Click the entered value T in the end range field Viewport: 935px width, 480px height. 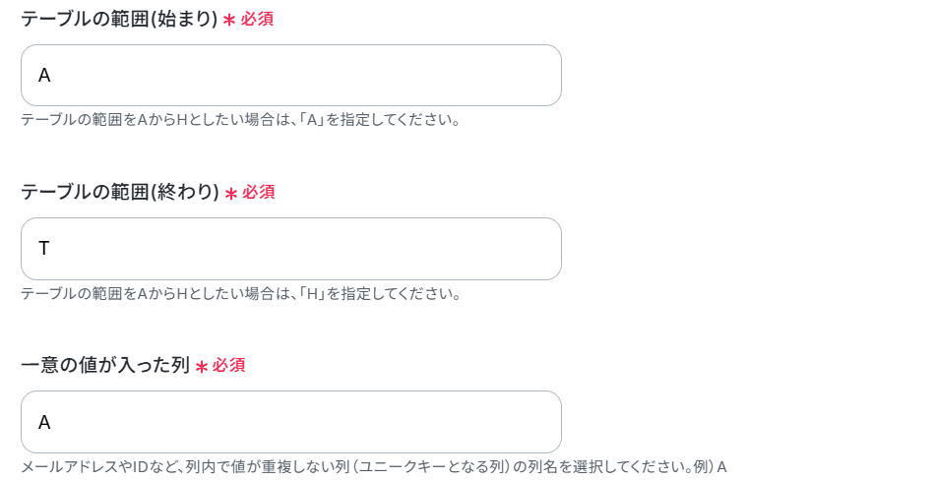tap(43, 249)
